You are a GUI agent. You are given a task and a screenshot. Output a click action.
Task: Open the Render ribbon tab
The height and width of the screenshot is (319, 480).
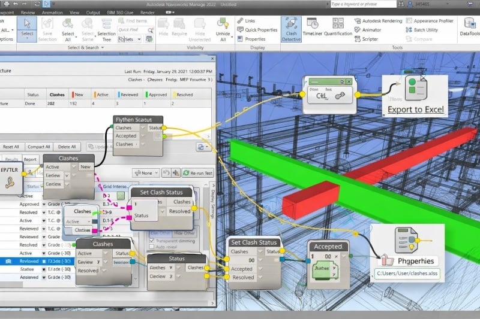point(147,13)
